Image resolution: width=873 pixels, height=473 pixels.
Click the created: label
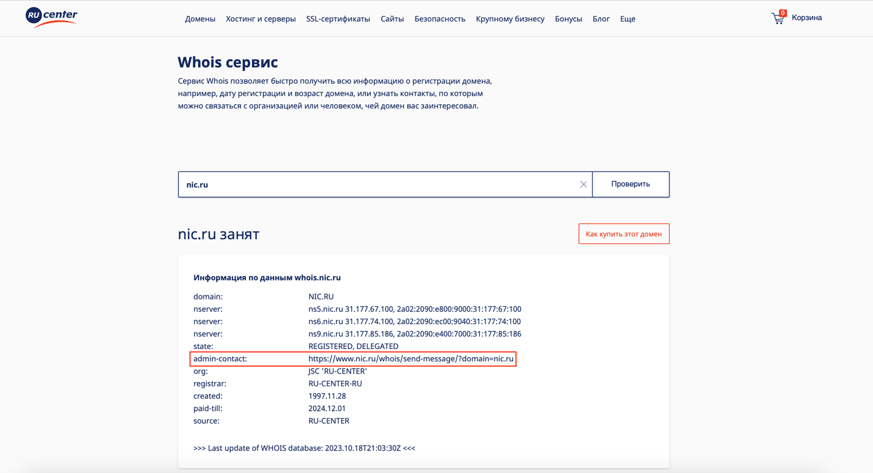tap(208, 396)
